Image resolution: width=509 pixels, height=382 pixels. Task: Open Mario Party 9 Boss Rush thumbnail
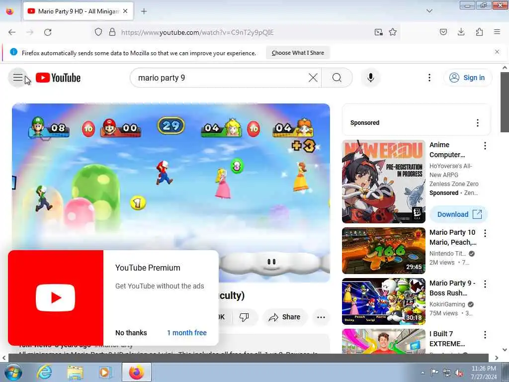(x=383, y=301)
